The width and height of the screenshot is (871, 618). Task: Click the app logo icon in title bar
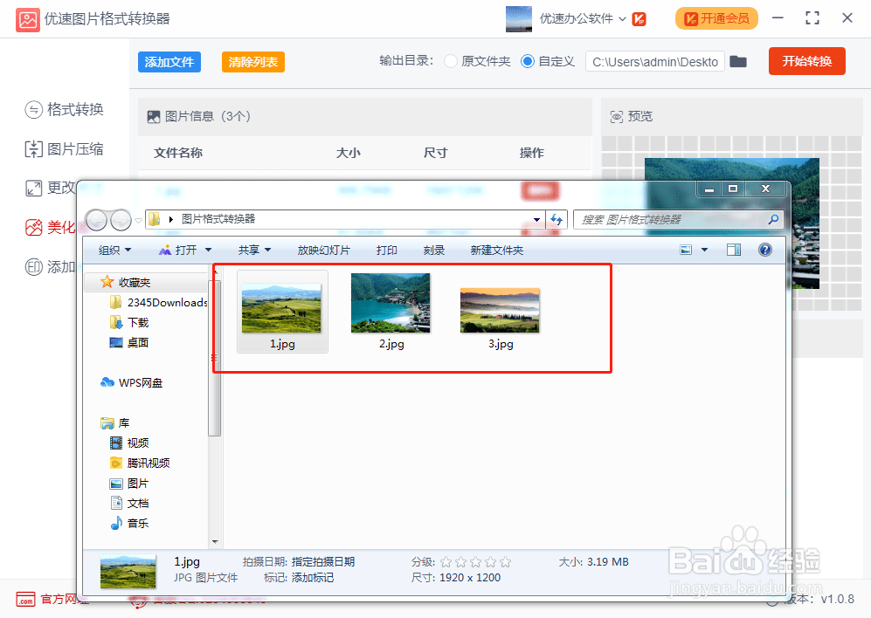[x=28, y=19]
